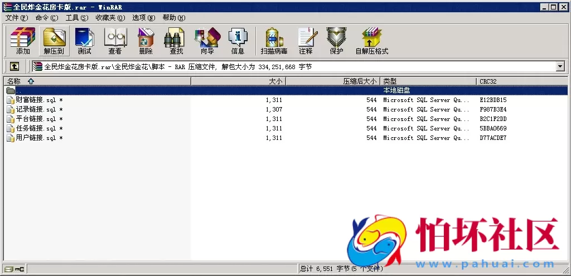Screen dimensions: 571x276
Task: Click the 扫描病毒 (Virus Scan) icon
Action: coord(274,41)
